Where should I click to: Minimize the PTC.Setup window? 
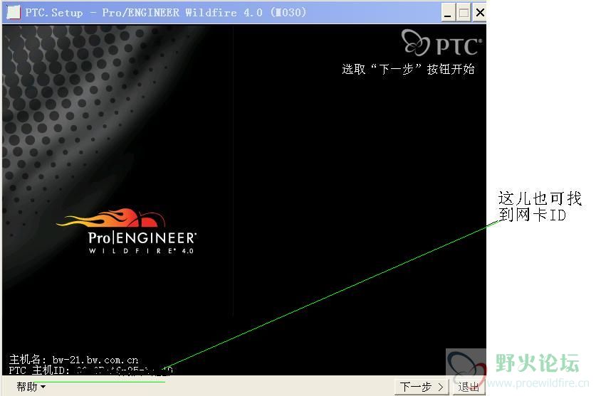[448, 13]
